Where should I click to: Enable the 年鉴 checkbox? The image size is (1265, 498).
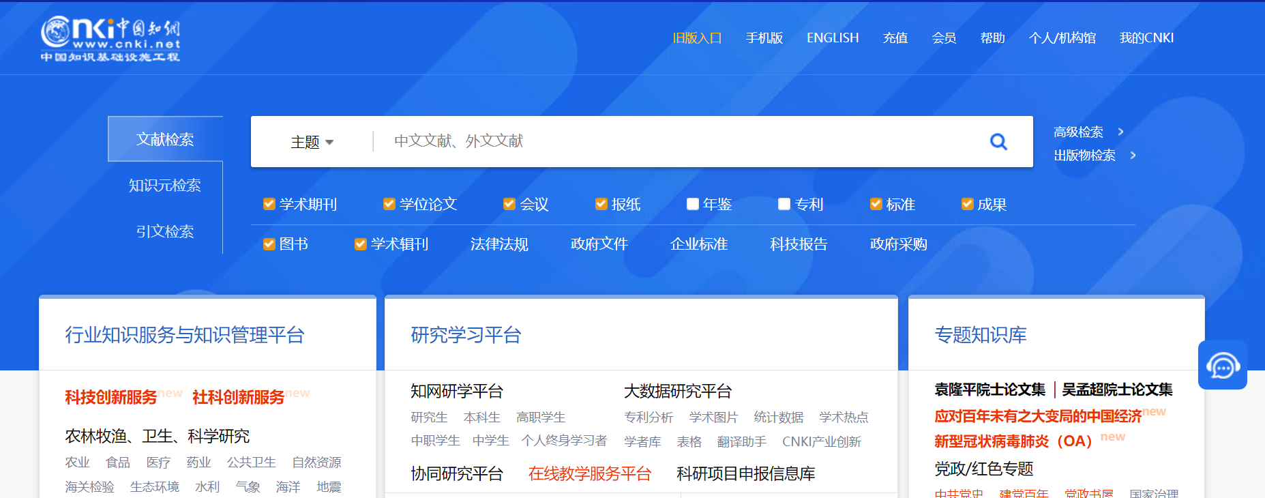coord(693,204)
